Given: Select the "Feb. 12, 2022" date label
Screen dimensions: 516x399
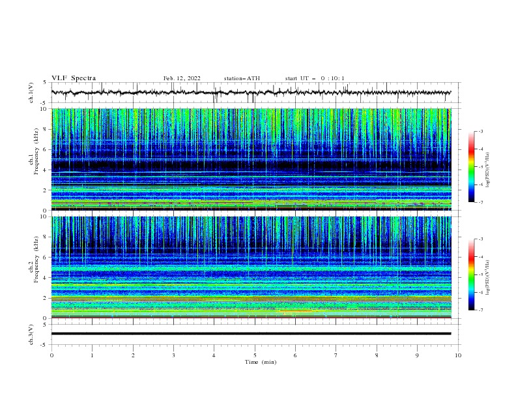Looking at the screenshot, I should click(x=182, y=78).
